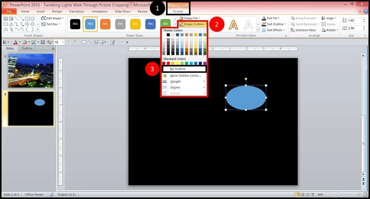The width and height of the screenshot is (370, 199).
Task: Apply the gray Abc shape style
Action: [x=120, y=24]
